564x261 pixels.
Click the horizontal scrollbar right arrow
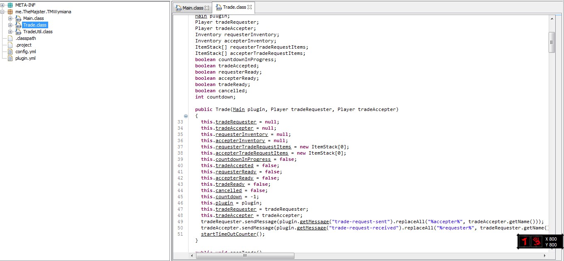544,256
